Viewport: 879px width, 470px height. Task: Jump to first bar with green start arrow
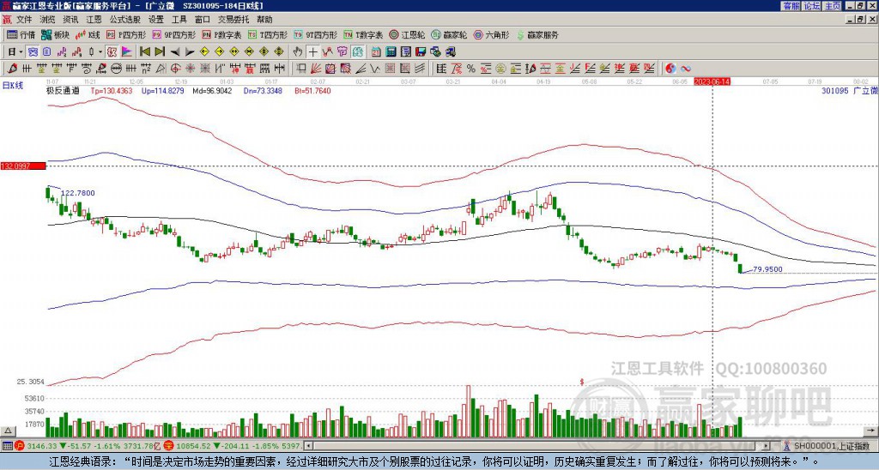point(144,52)
